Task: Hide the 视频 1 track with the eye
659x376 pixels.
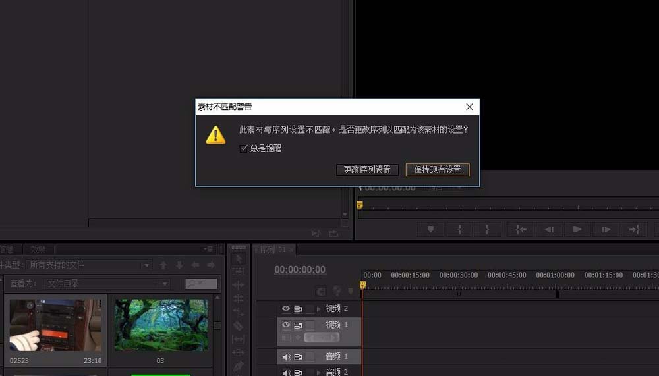Action: coord(286,325)
